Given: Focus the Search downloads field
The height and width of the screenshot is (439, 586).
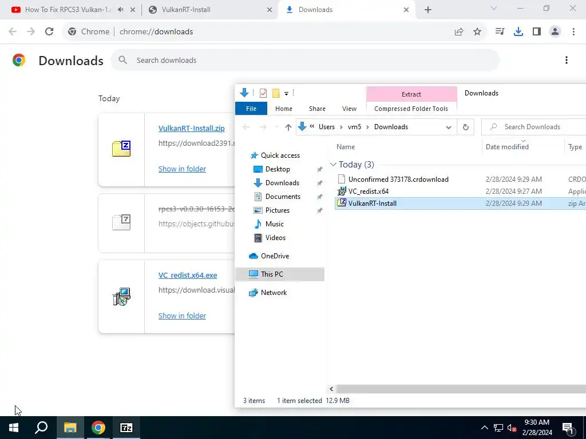Looking at the screenshot, I should 305,60.
